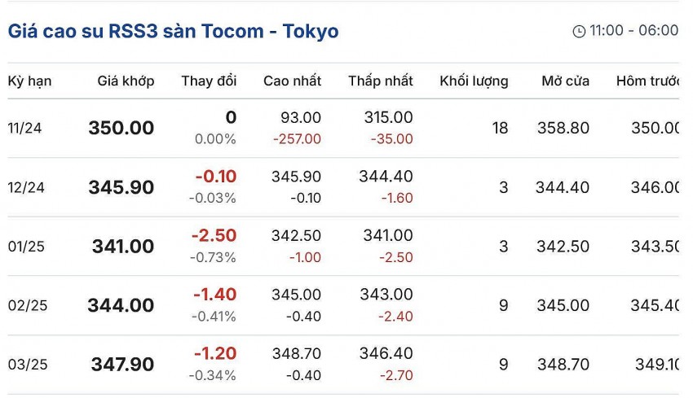The width and height of the screenshot is (693, 398).
Task: Select the Thấp nhất column header
Action: (380, 81)
